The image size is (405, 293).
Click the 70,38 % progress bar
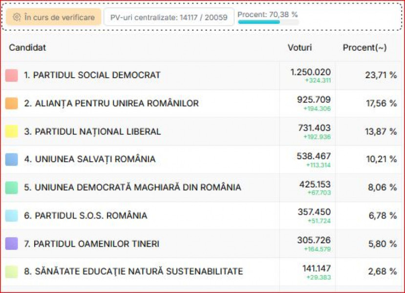click(x=268, y=22)
